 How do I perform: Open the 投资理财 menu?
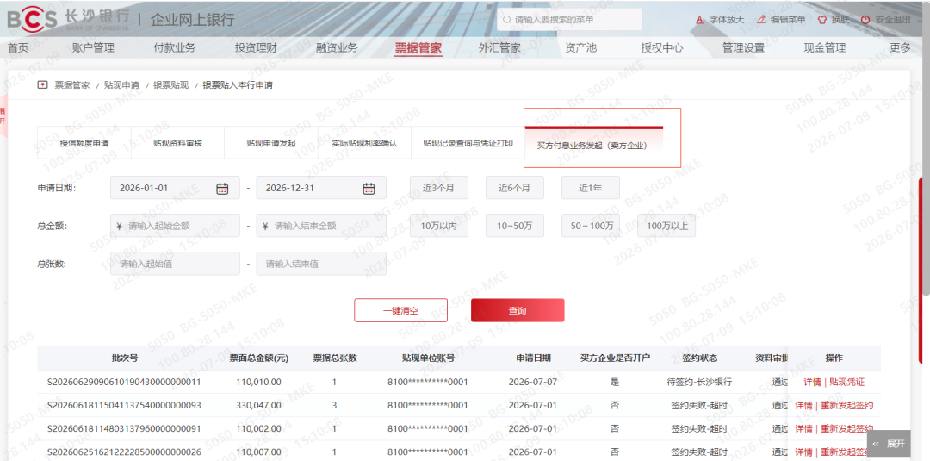pos(256,48)
